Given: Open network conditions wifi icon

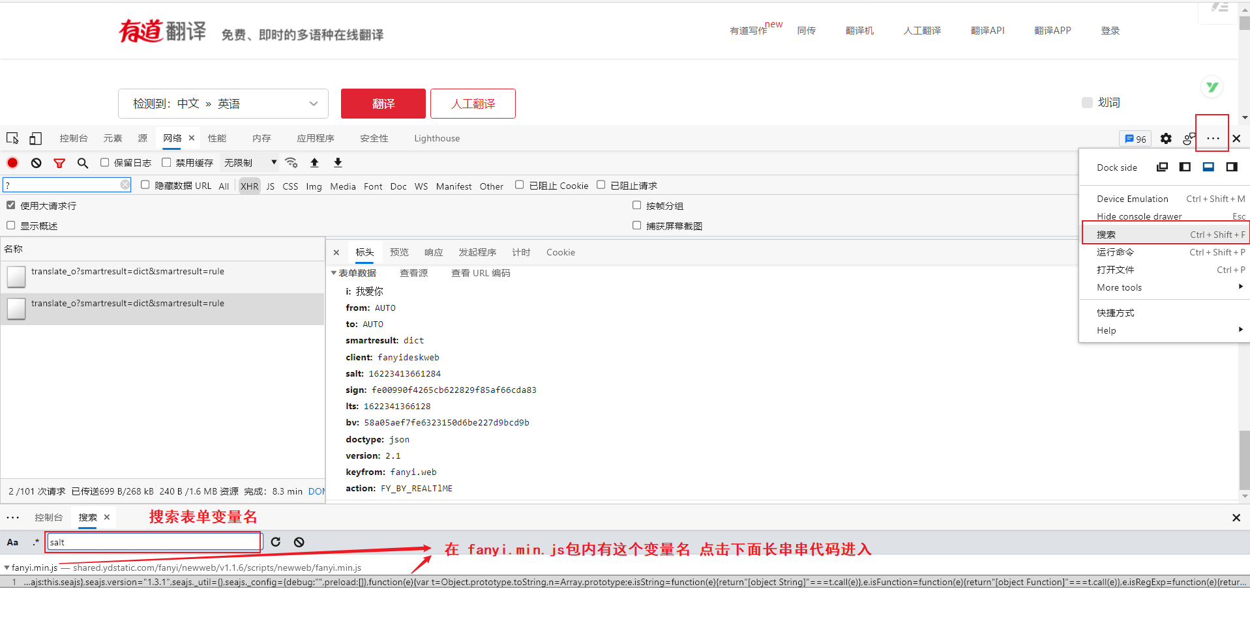Looking at the screenshot, I should tap(291, 162).
